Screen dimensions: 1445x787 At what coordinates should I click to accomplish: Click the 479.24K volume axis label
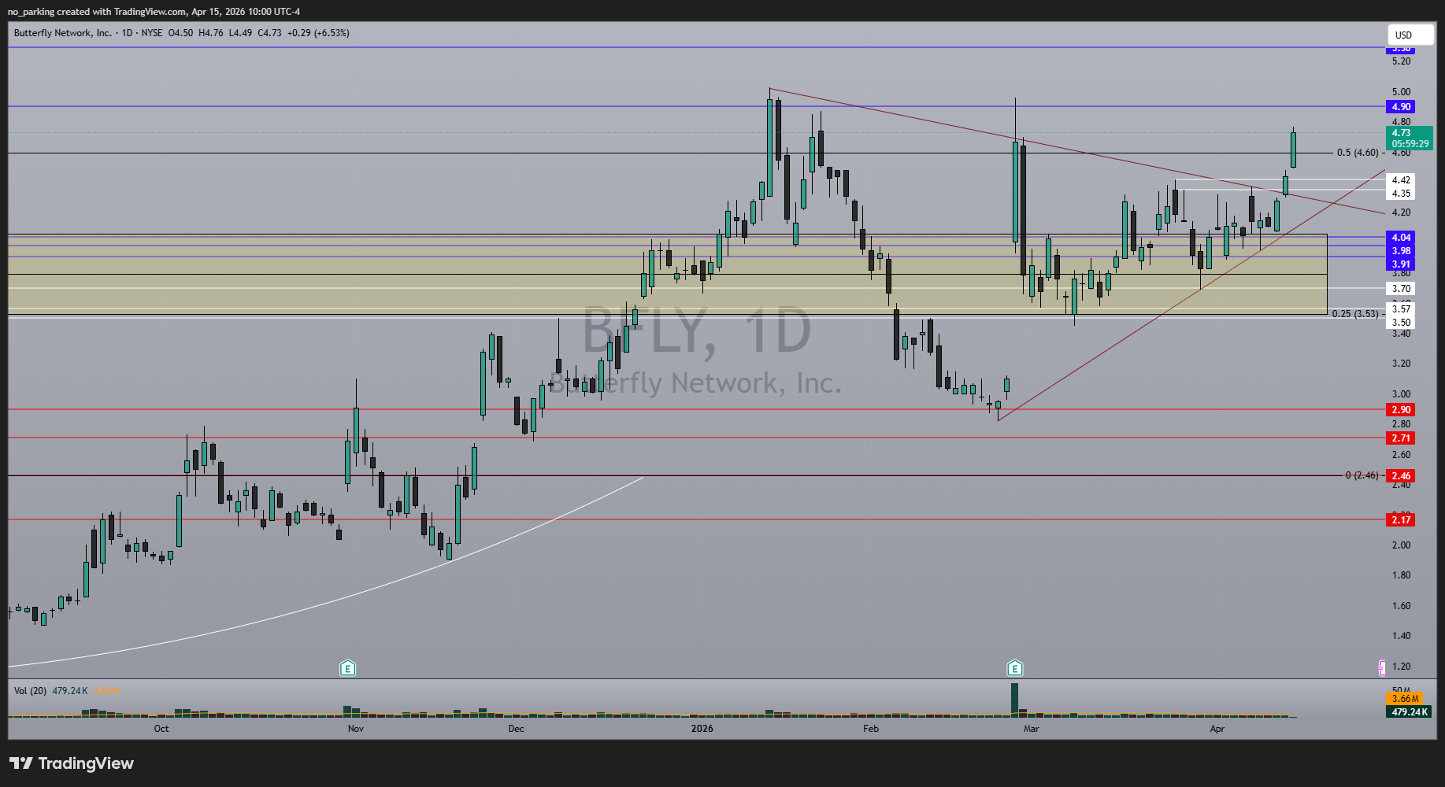click(1410, 712)
